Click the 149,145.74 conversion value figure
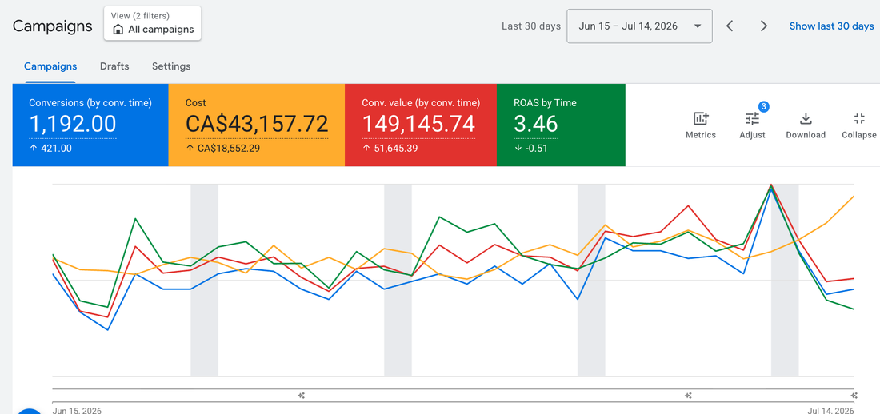This screenshot has height=414, width=880. 418,123
